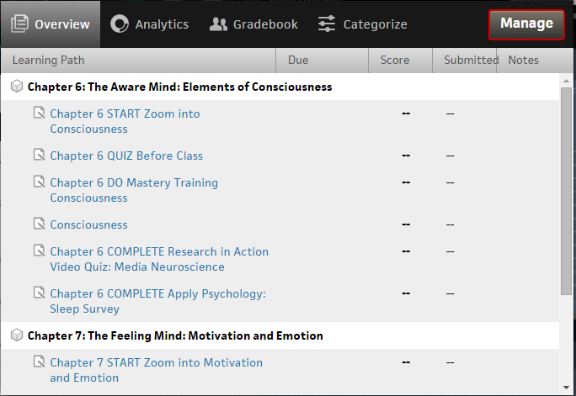The height and width of the screenshot is (396, 576).
Task: Open Chapter 6 DO Mastery Training link
Action: point(133,182)
